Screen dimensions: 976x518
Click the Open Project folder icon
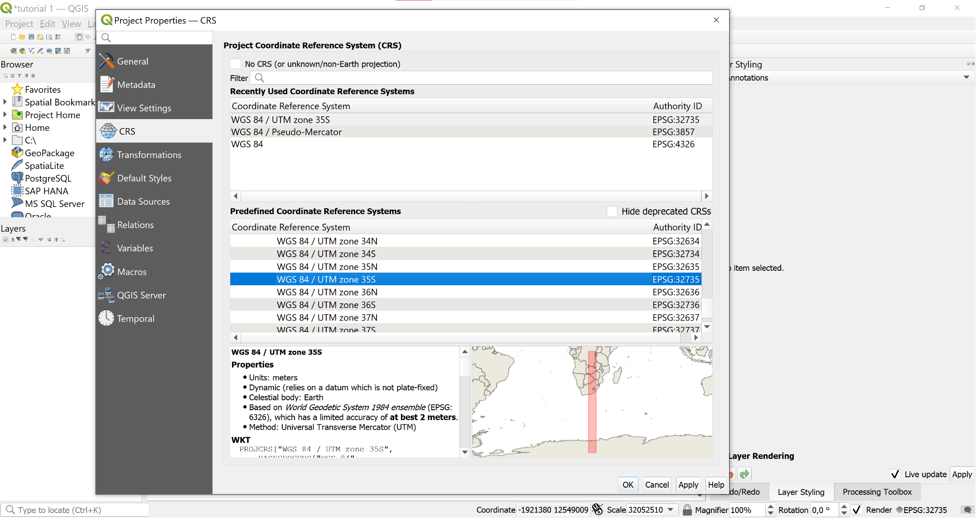22,37
